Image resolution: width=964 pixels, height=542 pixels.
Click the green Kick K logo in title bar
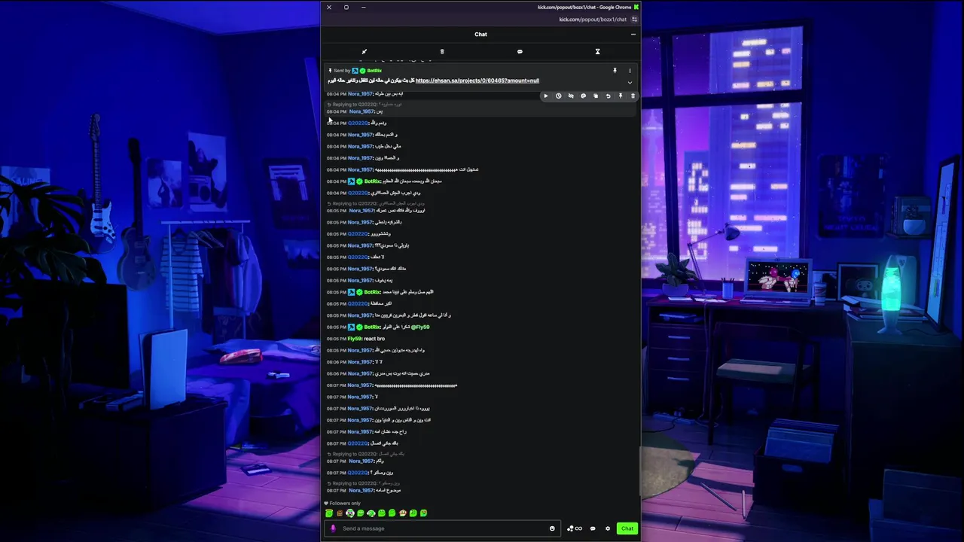coord(636,7)
